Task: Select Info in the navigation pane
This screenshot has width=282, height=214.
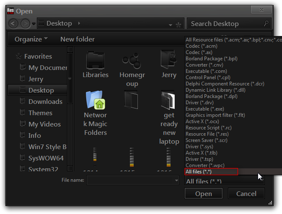Action: click(34, 136)
